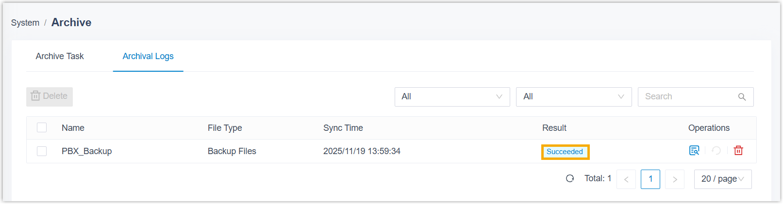Go to the previous page arrow
Screen dimensions: 783x204
click(626, 179)
